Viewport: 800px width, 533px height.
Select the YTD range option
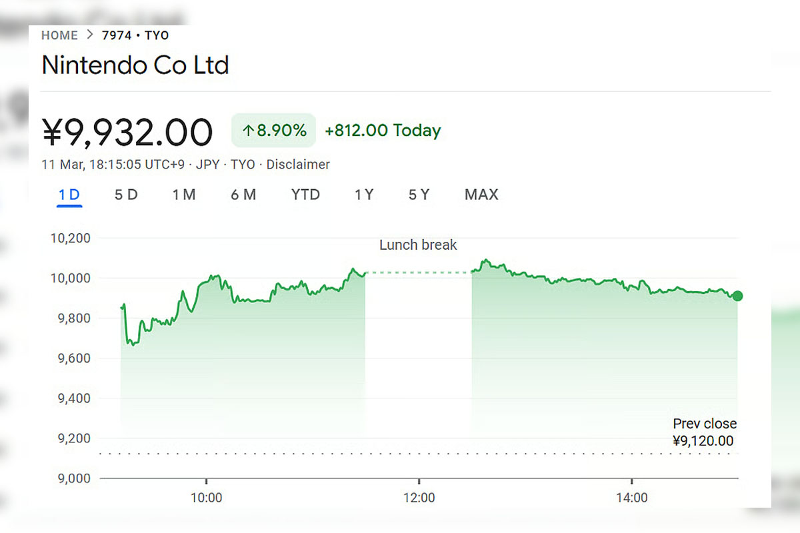coord(305,195)
